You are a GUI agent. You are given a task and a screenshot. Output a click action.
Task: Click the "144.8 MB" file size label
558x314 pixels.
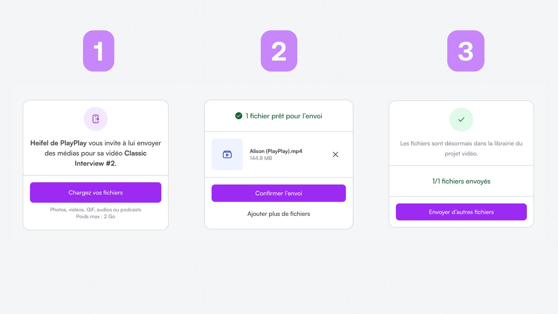coord(261,158)
